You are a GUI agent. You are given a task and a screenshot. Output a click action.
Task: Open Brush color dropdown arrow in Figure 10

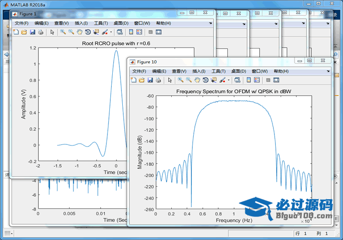coord(229,80)
